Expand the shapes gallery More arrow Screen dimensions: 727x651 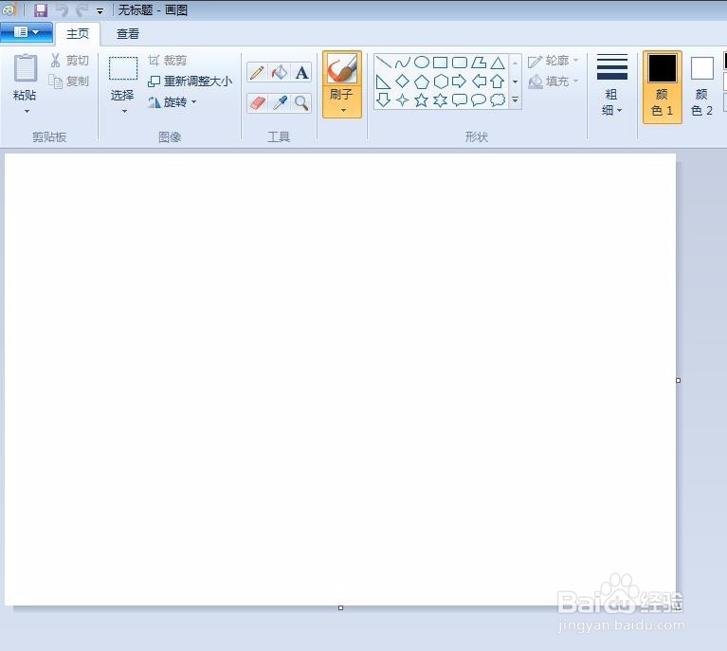(515, 99)
